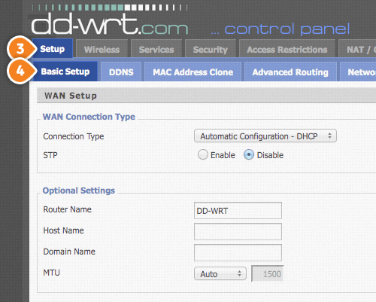Click the Domain Name input field
Viewport: 376px width, 302px height.
click(x=238, y=252)
